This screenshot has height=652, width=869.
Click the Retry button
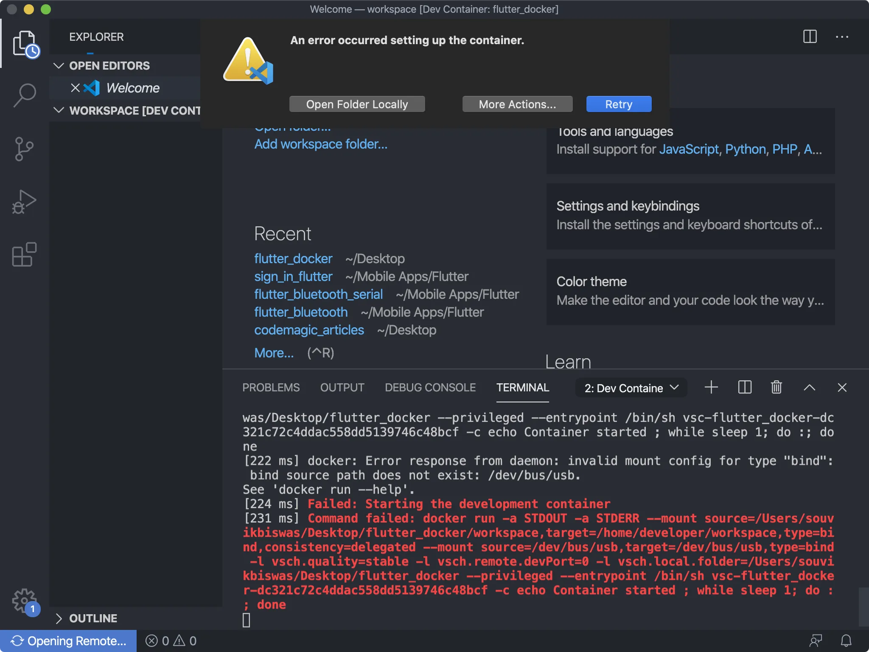[x=618, y=104]
